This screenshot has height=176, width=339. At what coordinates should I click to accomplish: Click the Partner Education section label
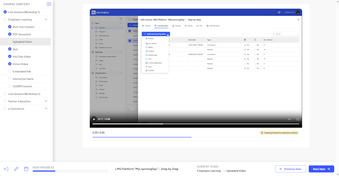(x=19, y=101)
